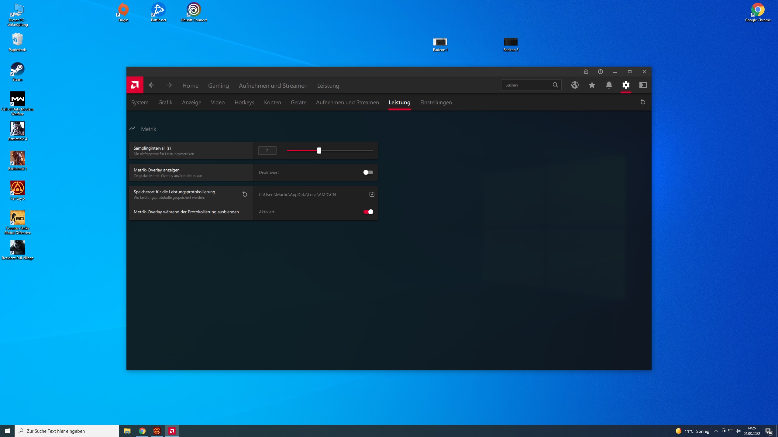Viewport: 778px width, 437px height.
Task: Reset the Leistung tab settings with top-right arrow
Action: click(643, 102)
